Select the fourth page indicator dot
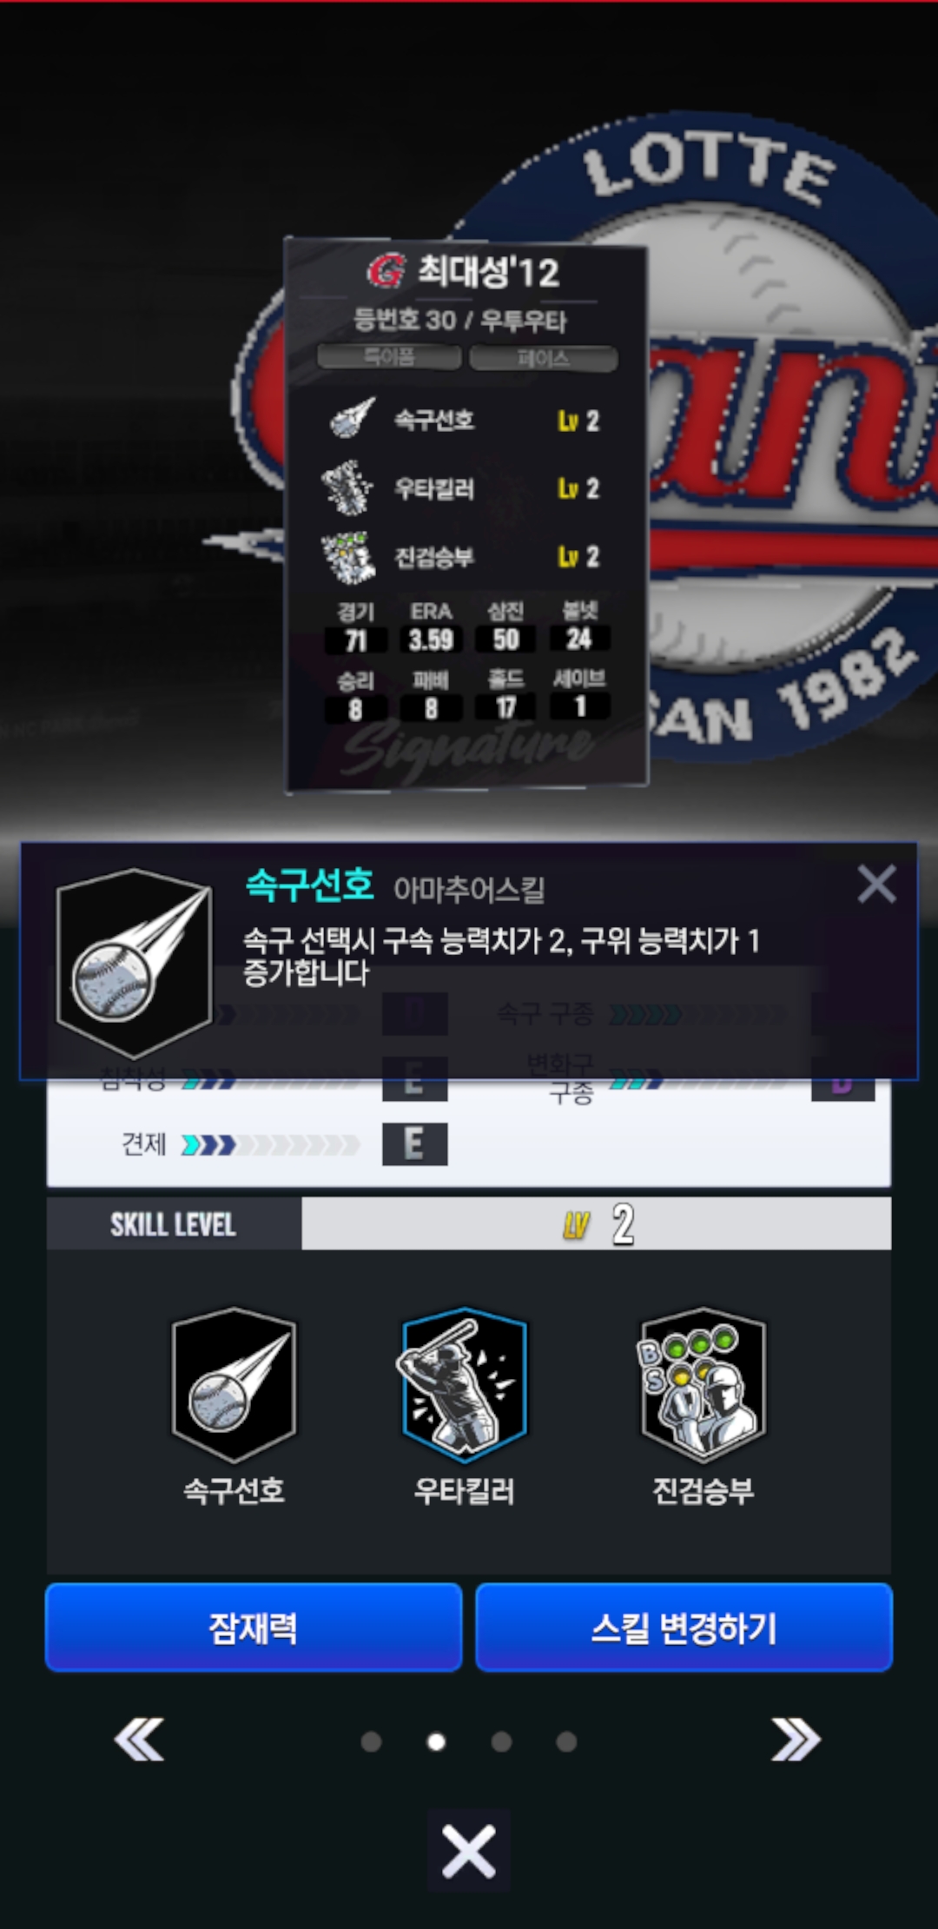 click(x=566, y=1741)
